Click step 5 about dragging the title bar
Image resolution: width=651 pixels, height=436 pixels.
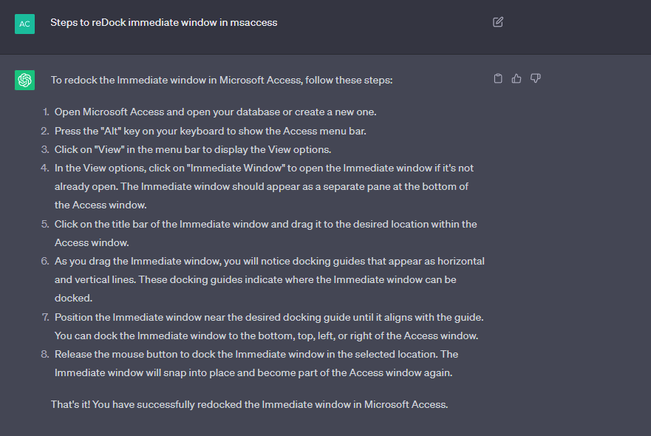coord(265,233)
